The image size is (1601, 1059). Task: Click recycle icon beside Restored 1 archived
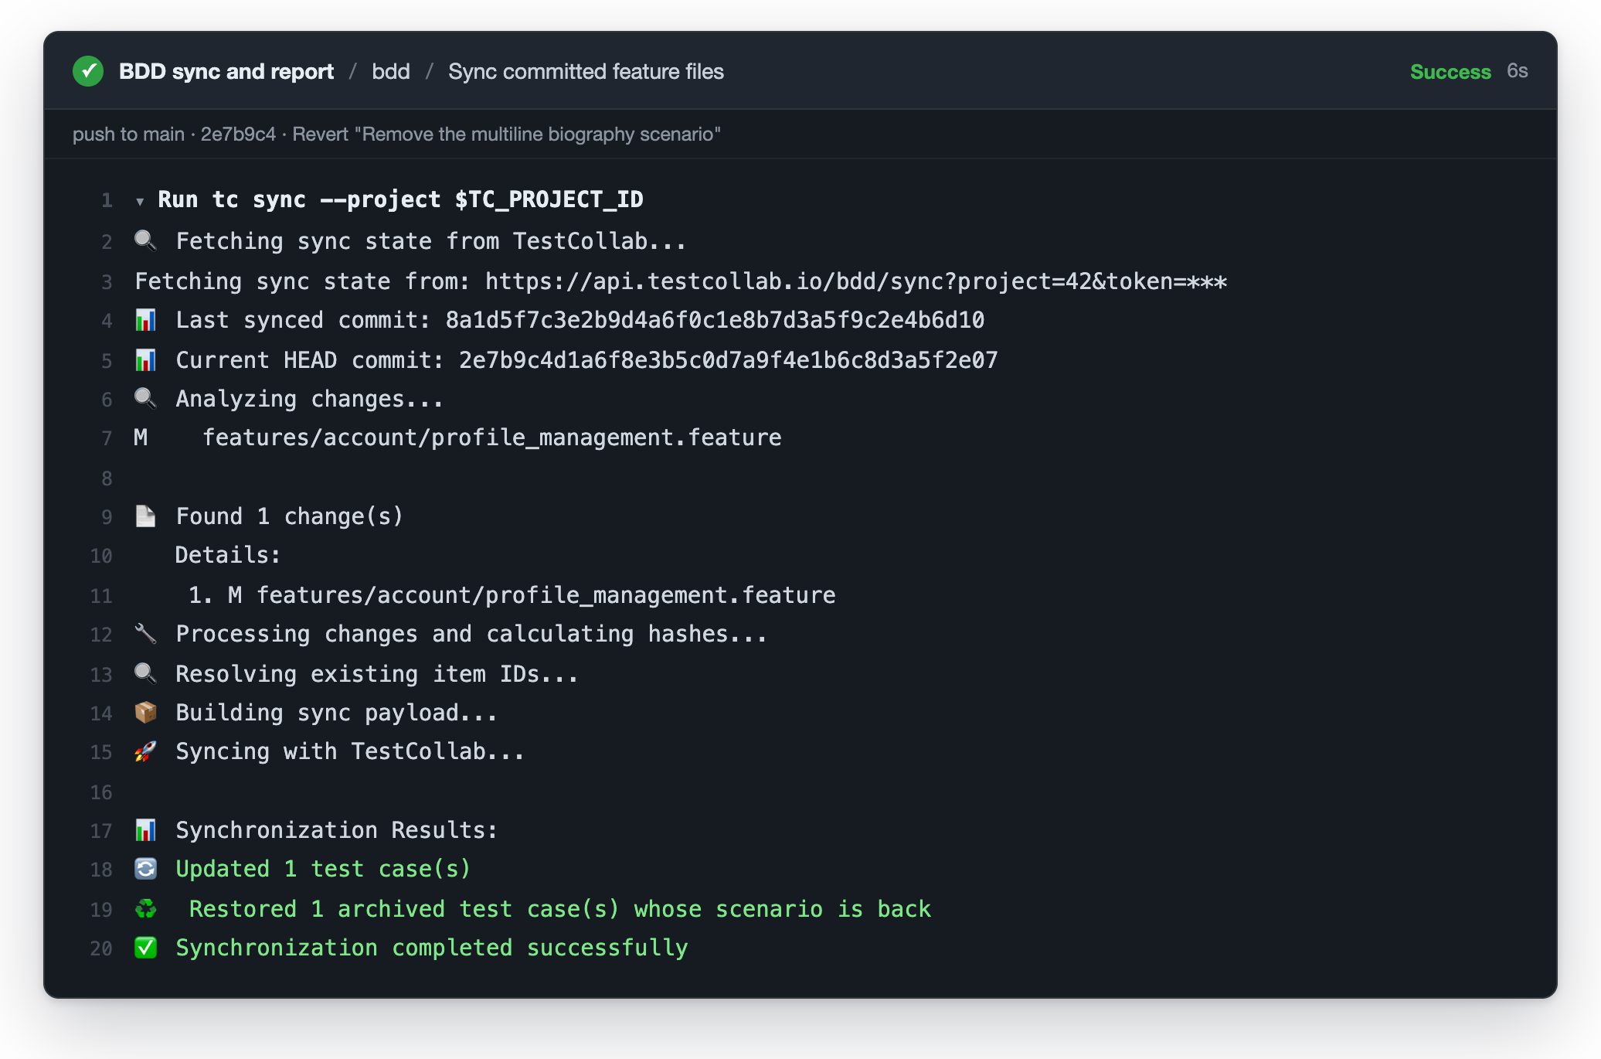pyautogui.click(x=145, y=908)
